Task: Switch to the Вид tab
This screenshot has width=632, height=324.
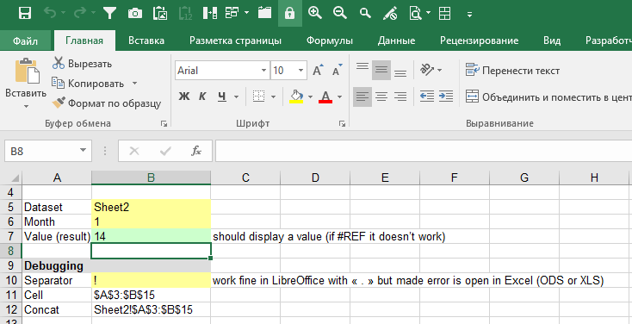Action: (x=552, y=40)
